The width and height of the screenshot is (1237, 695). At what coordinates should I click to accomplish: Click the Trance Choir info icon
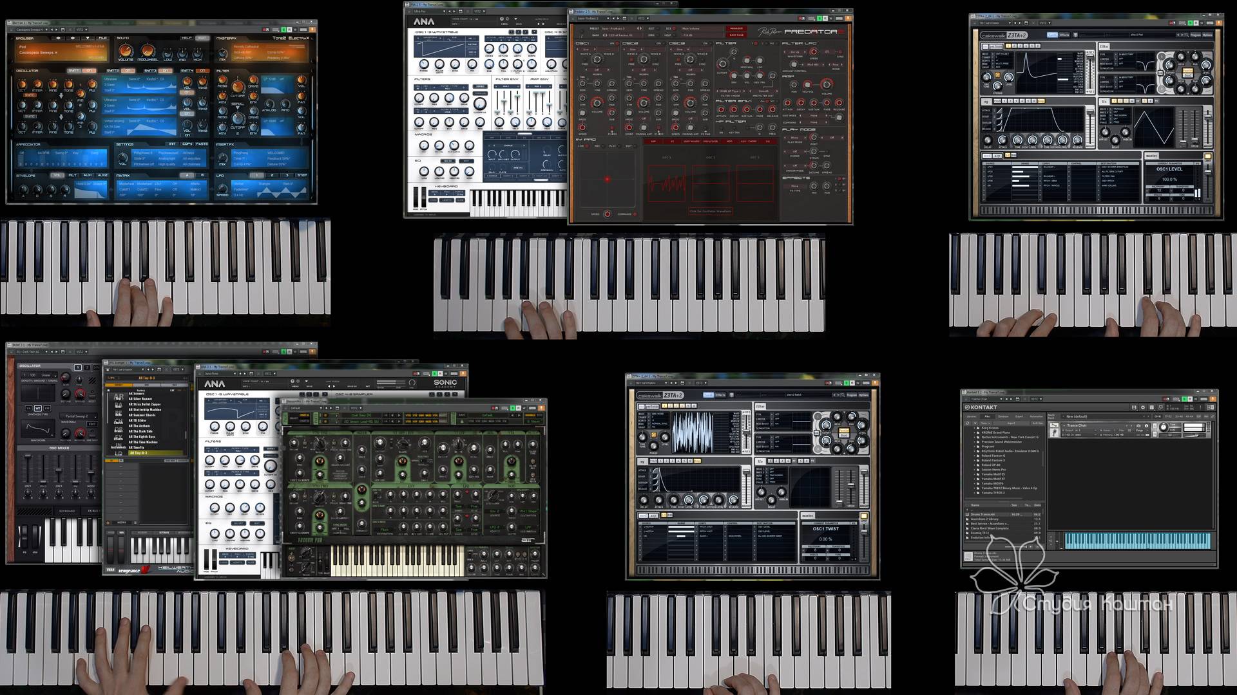[1146, 426]
